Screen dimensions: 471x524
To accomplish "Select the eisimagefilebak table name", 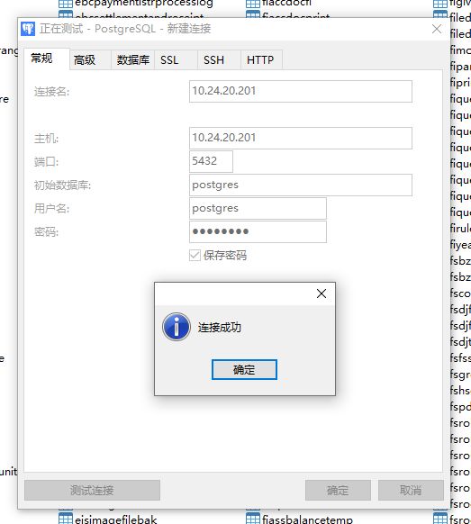I will [x=115, y=519].
